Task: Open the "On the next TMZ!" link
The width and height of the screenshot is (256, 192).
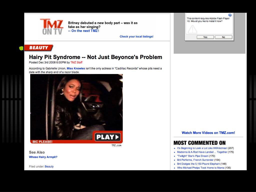Action: pyautogui.click(x=83, y=31)
